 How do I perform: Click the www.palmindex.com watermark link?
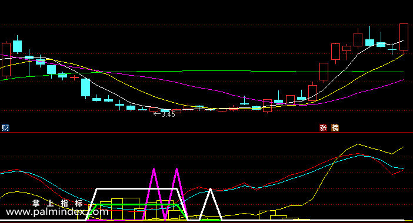coord(57,212)
